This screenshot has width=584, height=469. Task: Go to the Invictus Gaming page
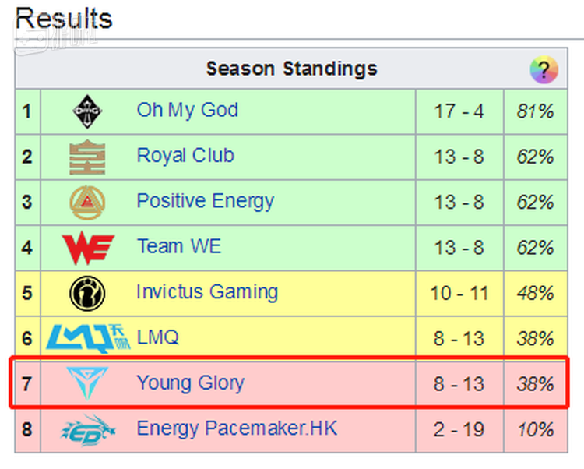207,293
